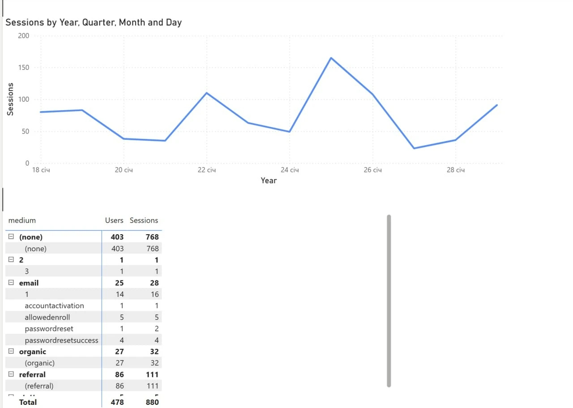Click the matrix vertical scrollbar

[389, 300]
